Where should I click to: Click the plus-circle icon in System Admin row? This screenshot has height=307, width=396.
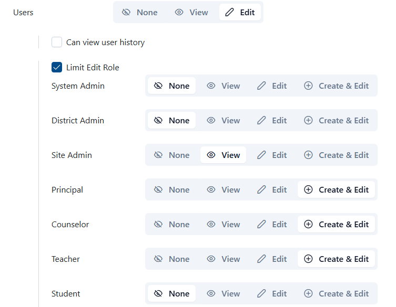(x=309, y=86)
